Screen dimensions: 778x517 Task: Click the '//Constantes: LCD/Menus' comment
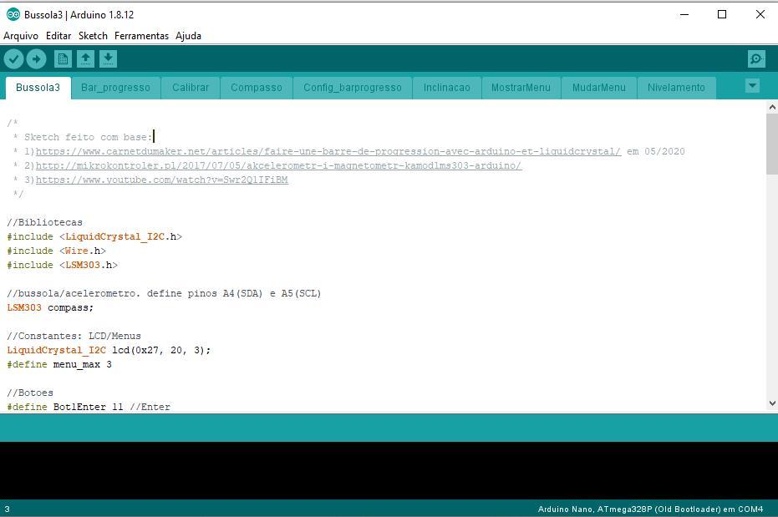pos(74,336)
